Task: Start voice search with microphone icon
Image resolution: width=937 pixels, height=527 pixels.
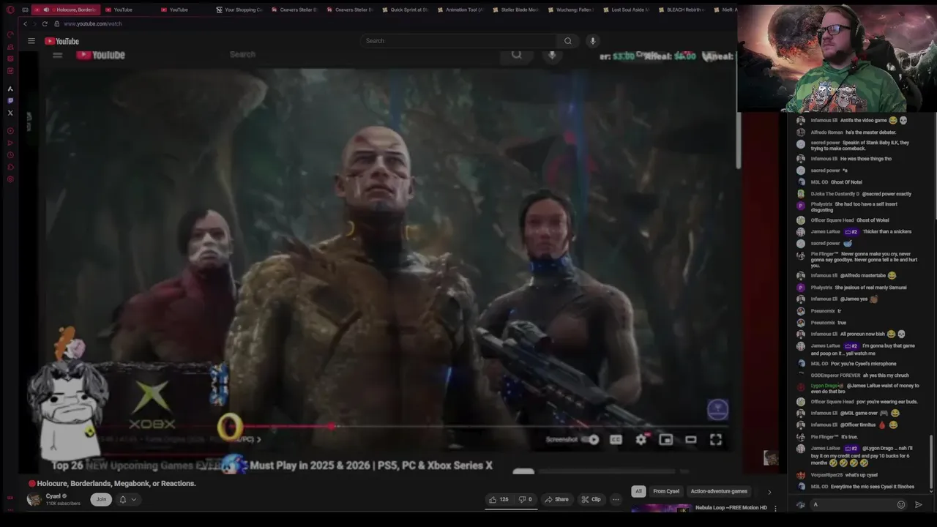Action: (593, 41)
